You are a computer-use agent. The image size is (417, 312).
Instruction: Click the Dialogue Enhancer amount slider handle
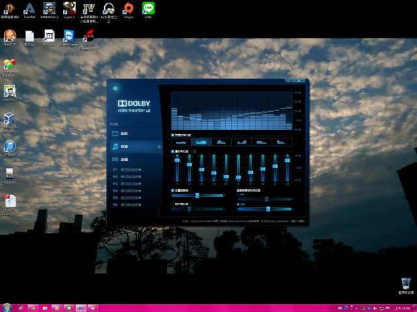click(x=189, y=209)
